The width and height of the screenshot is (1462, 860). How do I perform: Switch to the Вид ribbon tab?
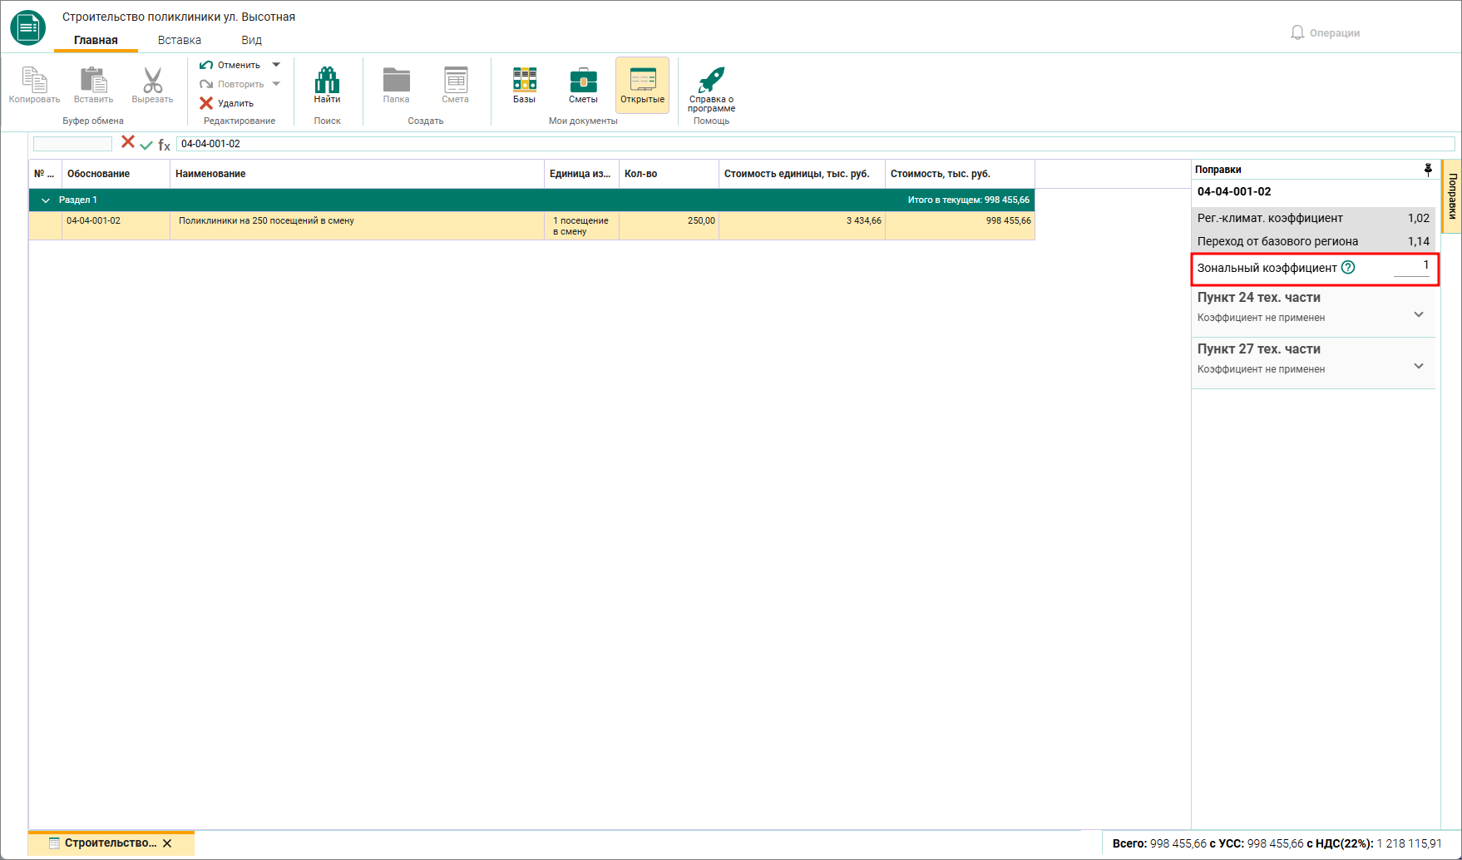pos(251,40)
